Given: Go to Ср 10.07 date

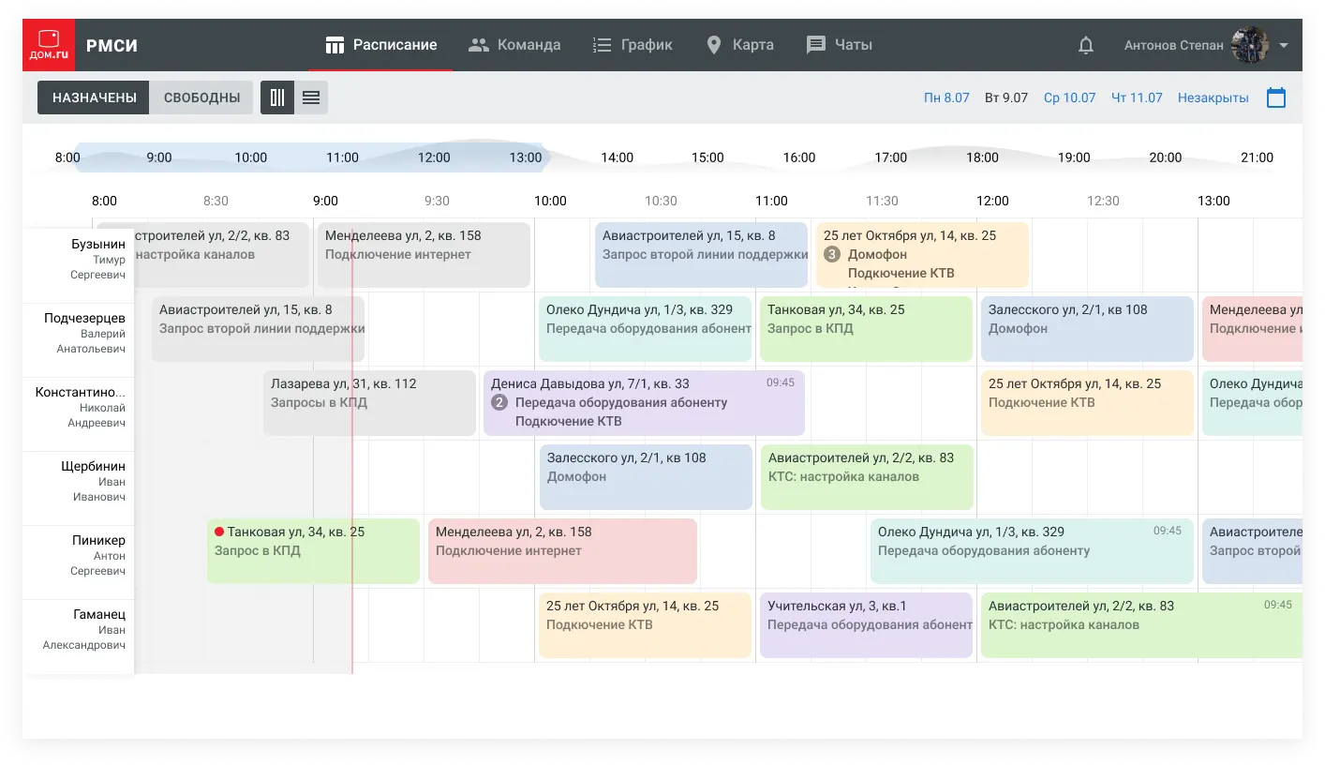Looking at the screenshot, I should coord(1069,97).
